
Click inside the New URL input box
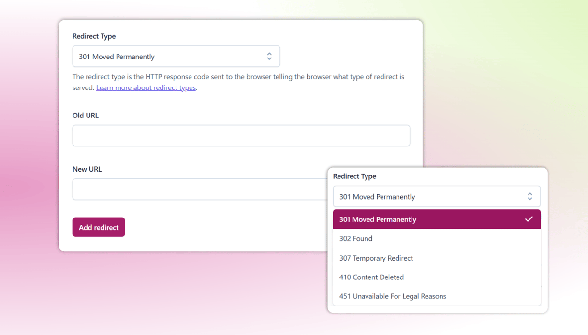click(199, 189)
